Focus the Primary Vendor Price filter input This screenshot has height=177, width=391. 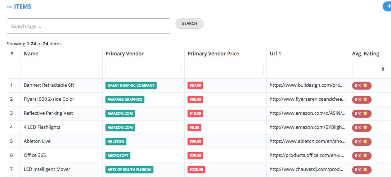coord(225,69)
